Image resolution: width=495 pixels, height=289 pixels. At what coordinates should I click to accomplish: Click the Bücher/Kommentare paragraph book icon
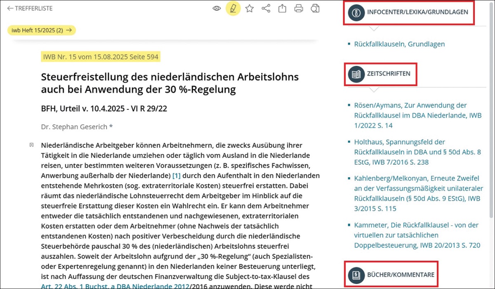coord(356,275)
